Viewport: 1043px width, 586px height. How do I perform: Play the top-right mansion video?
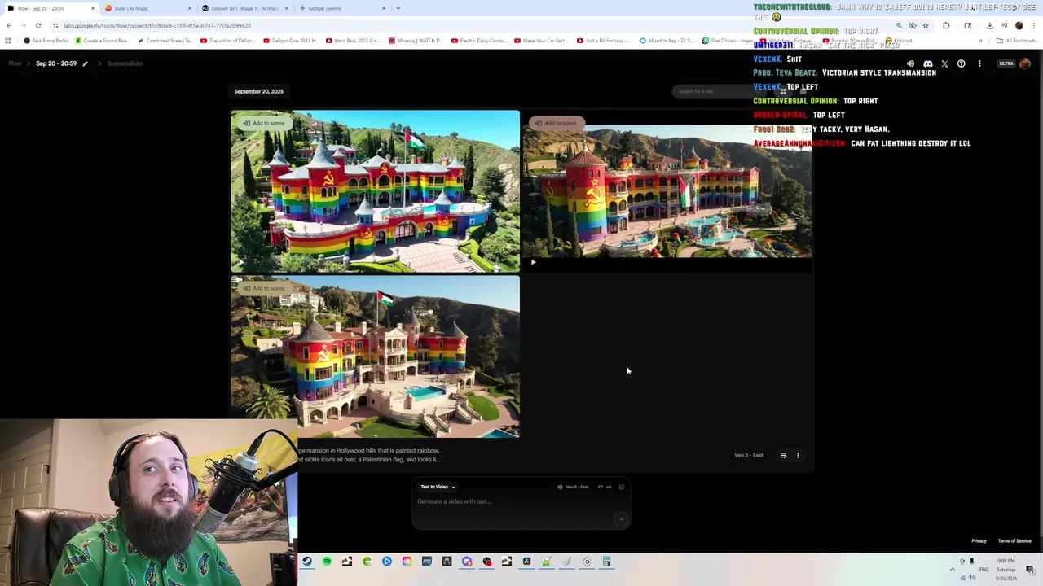533,262
